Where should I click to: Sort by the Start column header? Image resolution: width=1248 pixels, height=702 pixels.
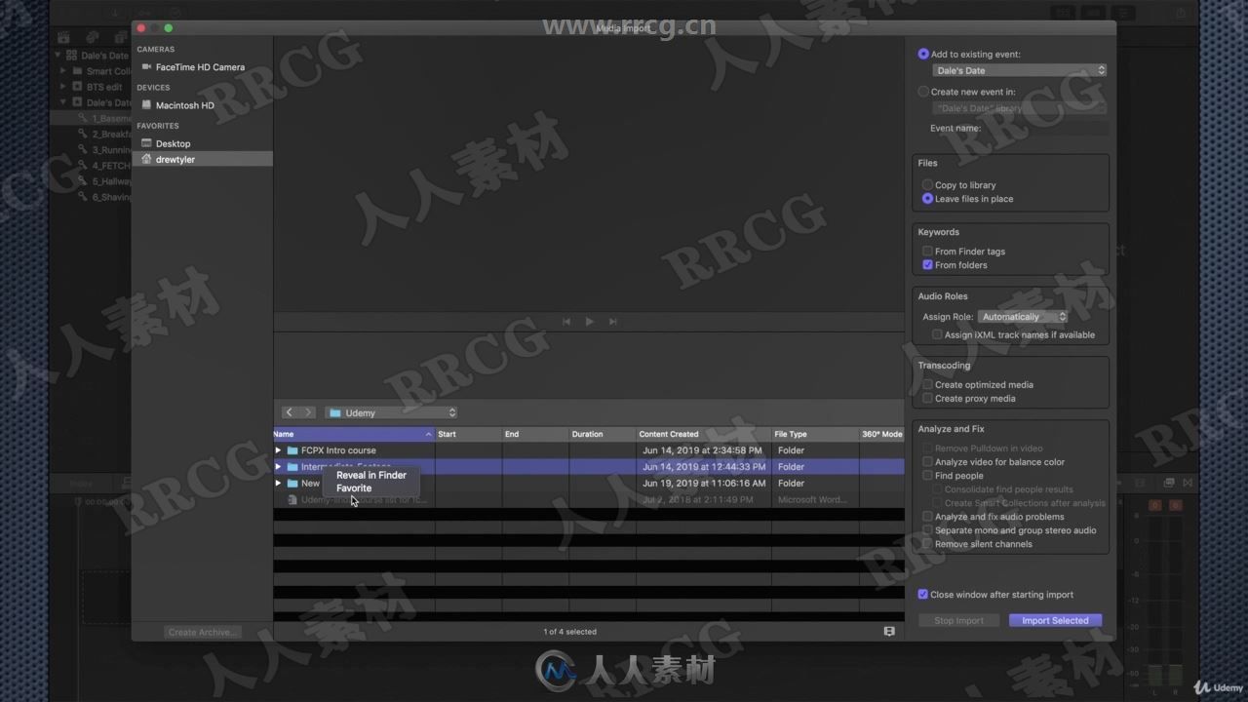[468, 434]
